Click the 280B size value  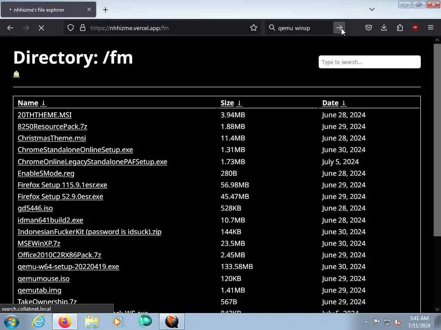[x=229, y=174]
